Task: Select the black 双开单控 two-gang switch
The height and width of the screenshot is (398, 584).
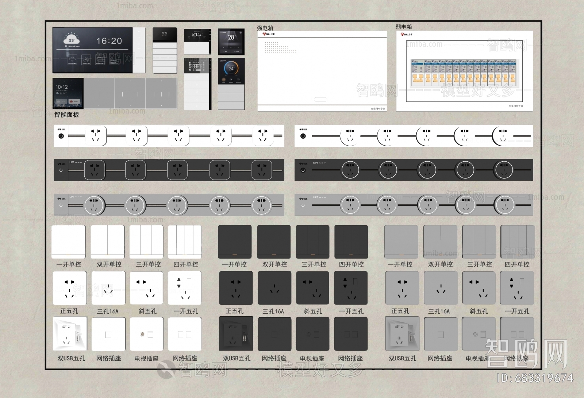Action: (274, 242)
